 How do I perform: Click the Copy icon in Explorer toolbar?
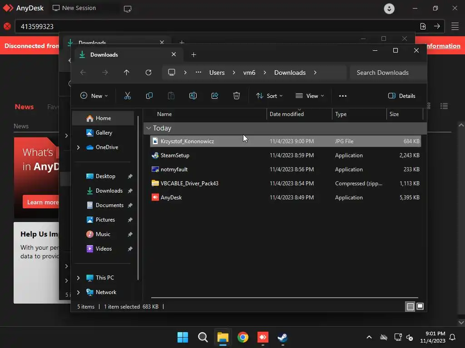pos(149,96)
